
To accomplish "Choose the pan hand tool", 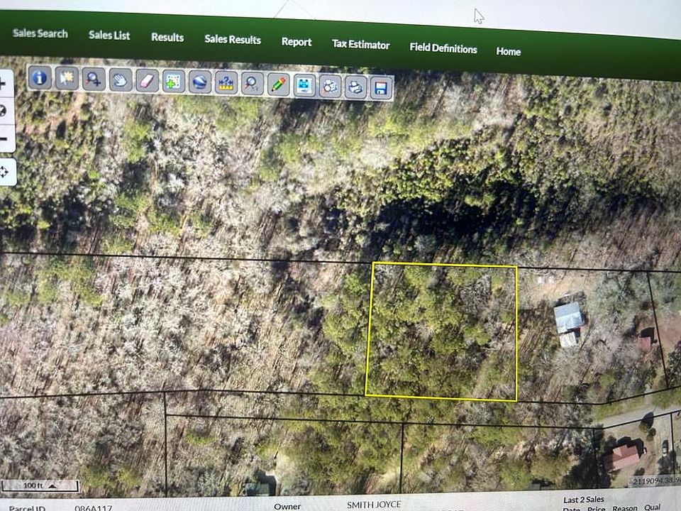I will coord(121,80).
